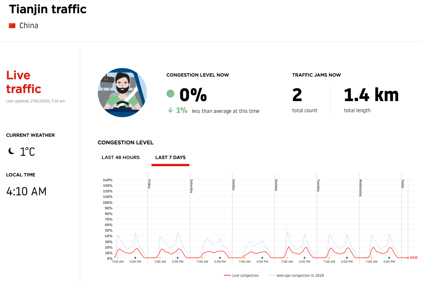Click the Tianjin traffic heading
The image size is (423, 284).
point(48,9)
